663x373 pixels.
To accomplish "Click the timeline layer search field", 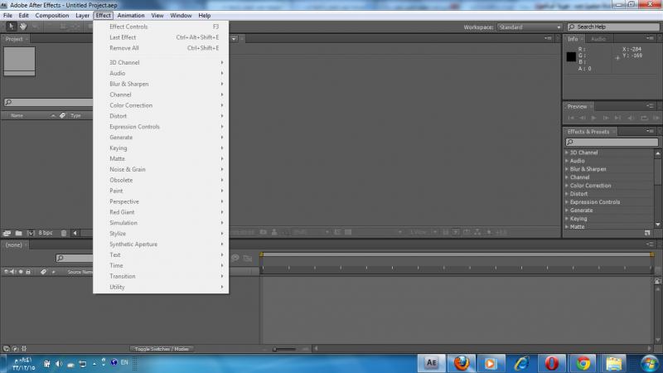I will click(x=75, y=258).
